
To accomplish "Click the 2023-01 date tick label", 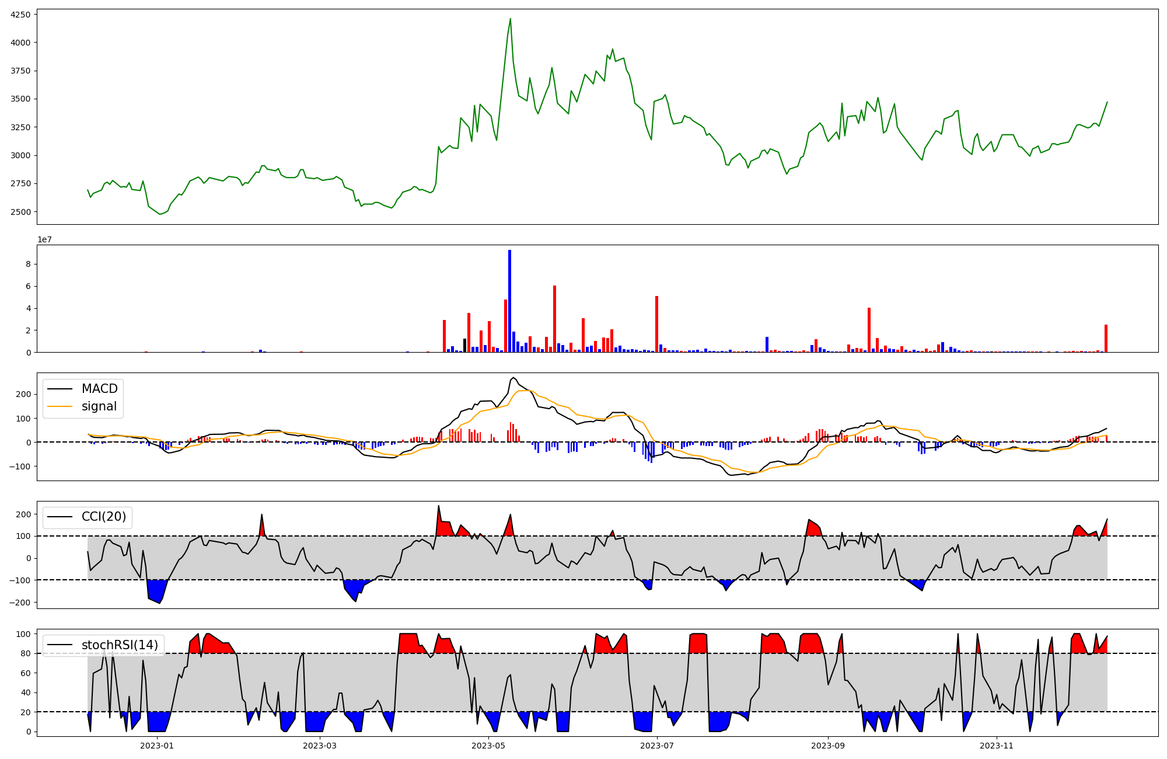I will point(157,746).
